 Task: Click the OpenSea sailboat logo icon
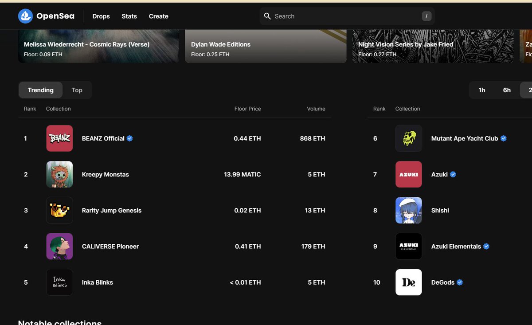[x=25, y=16]
